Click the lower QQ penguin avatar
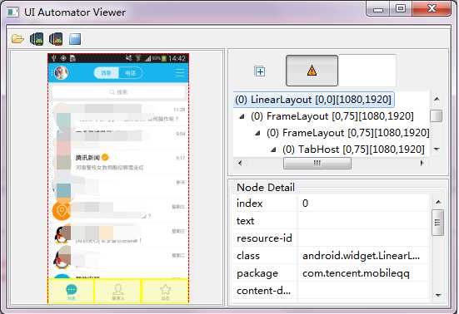 click(x=62, y=259)
